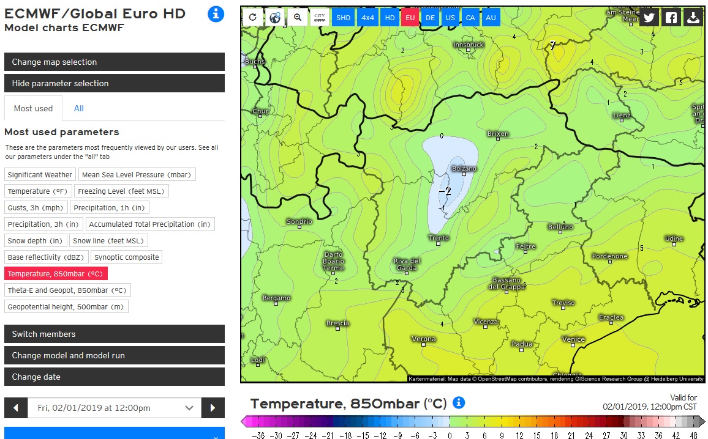Select the SHD resolution toggle
The width and height of the screenshot is (708, 439).
click(343, 18)
